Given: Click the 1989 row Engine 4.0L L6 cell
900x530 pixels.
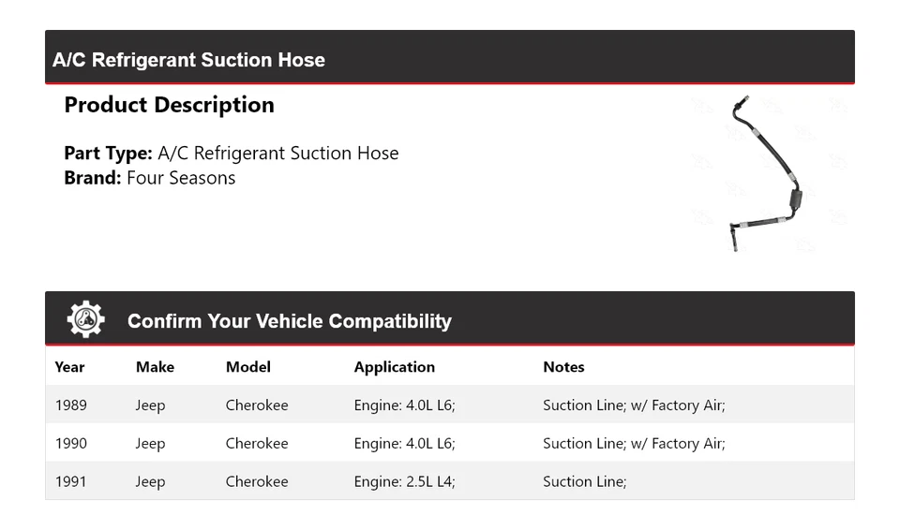Looking at the screenshot, I should point(404,405).
